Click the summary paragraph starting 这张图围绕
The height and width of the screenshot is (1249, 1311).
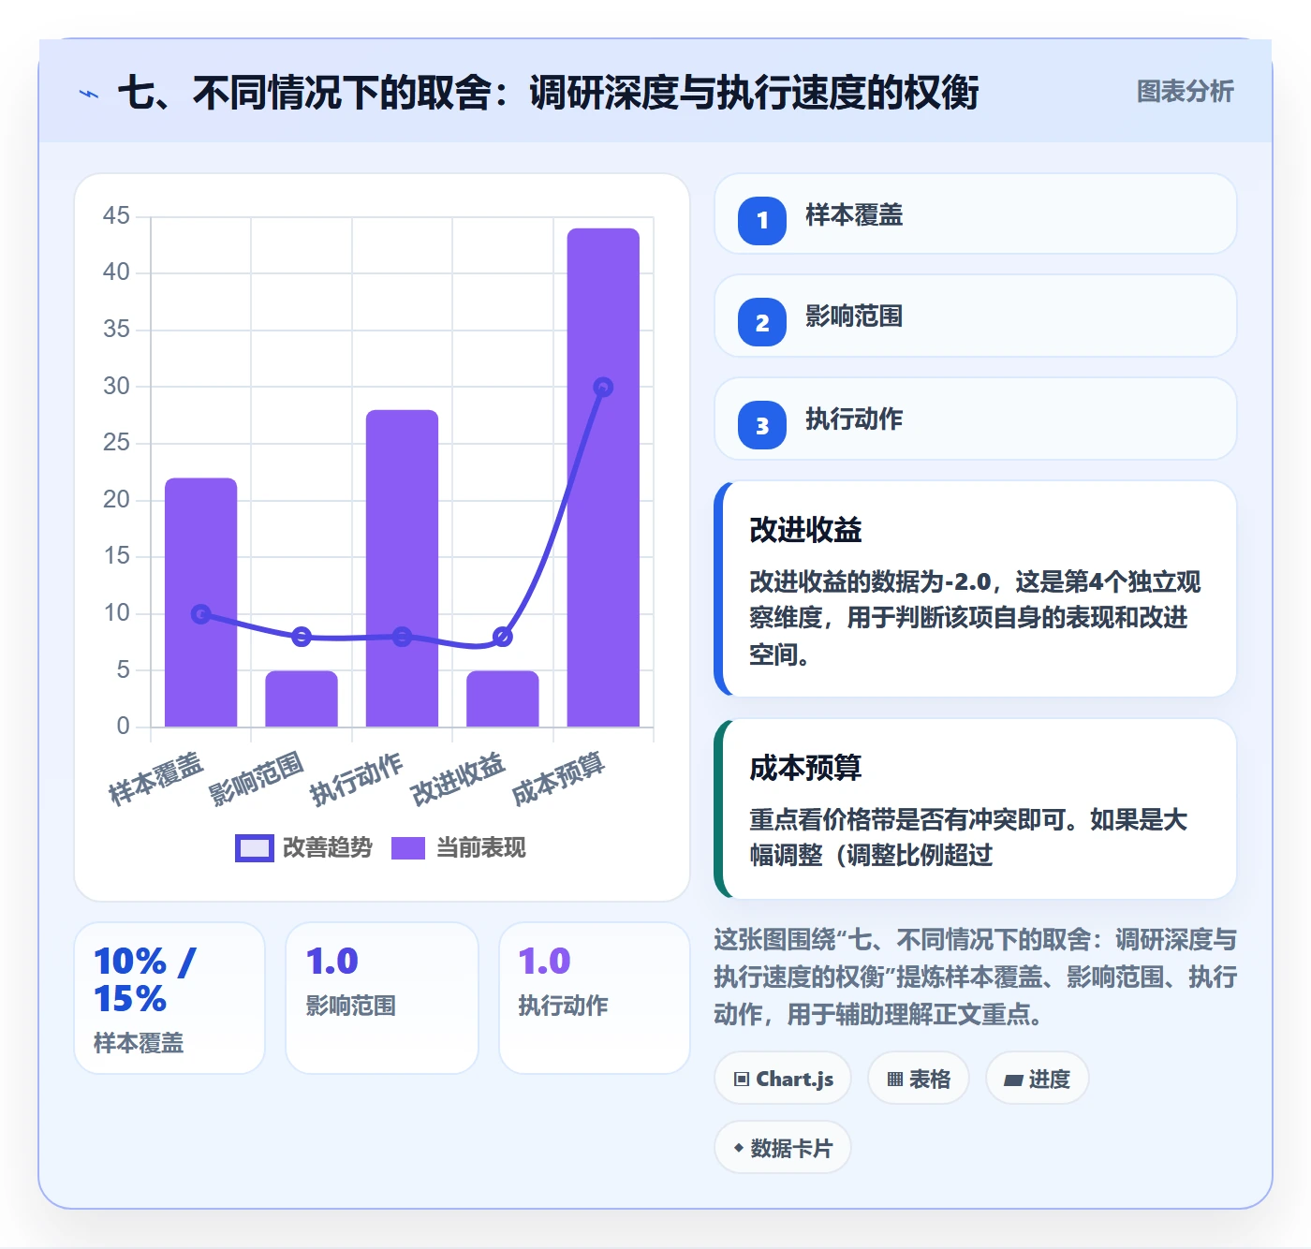[975, 977]
